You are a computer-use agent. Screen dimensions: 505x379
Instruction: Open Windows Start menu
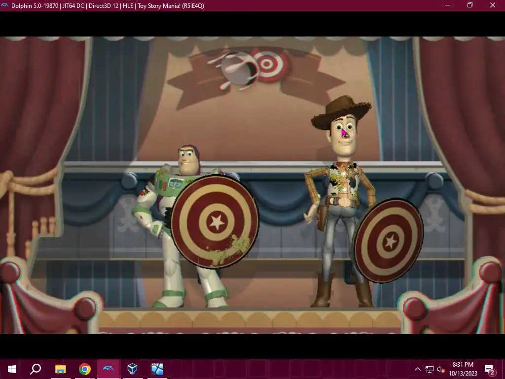(x=12, y=369)
